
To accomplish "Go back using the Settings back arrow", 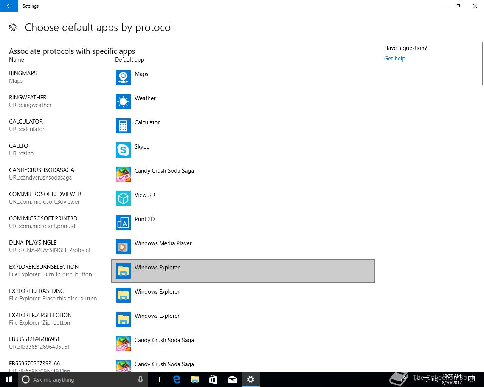I will point(9,6).
